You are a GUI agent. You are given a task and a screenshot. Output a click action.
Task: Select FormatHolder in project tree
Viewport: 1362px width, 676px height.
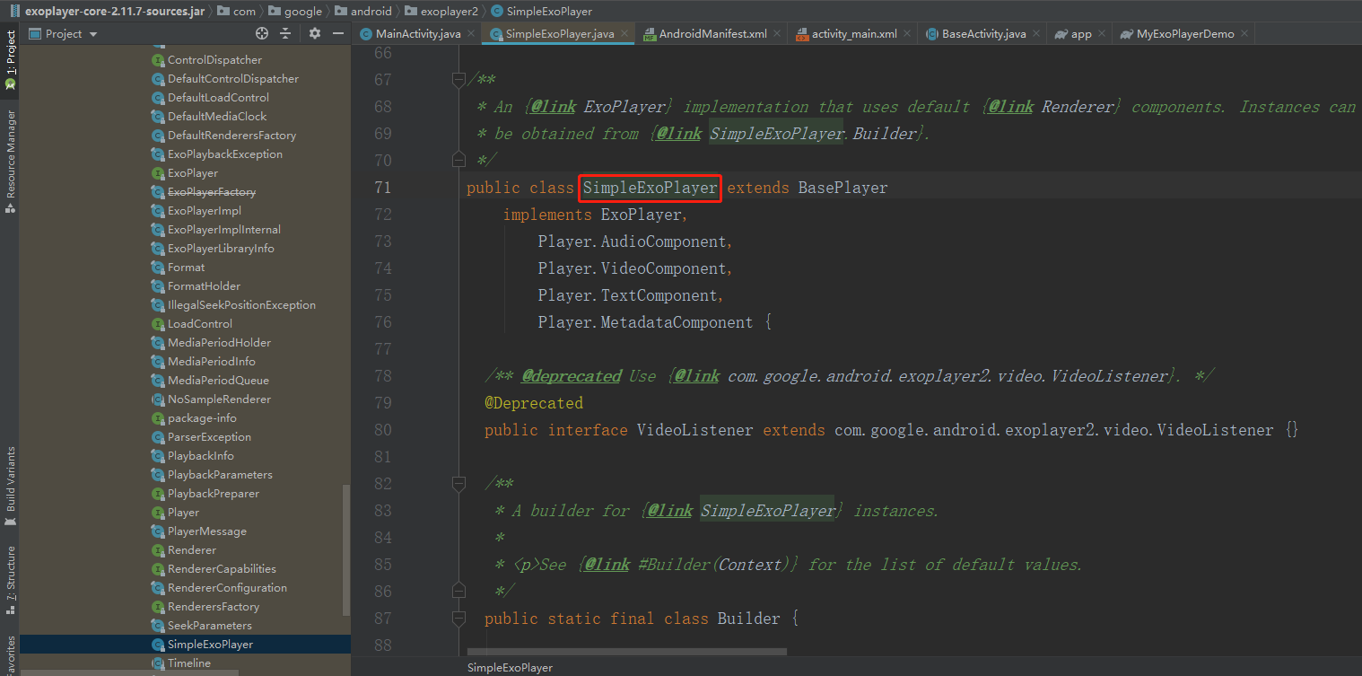(x=204, y=286)
